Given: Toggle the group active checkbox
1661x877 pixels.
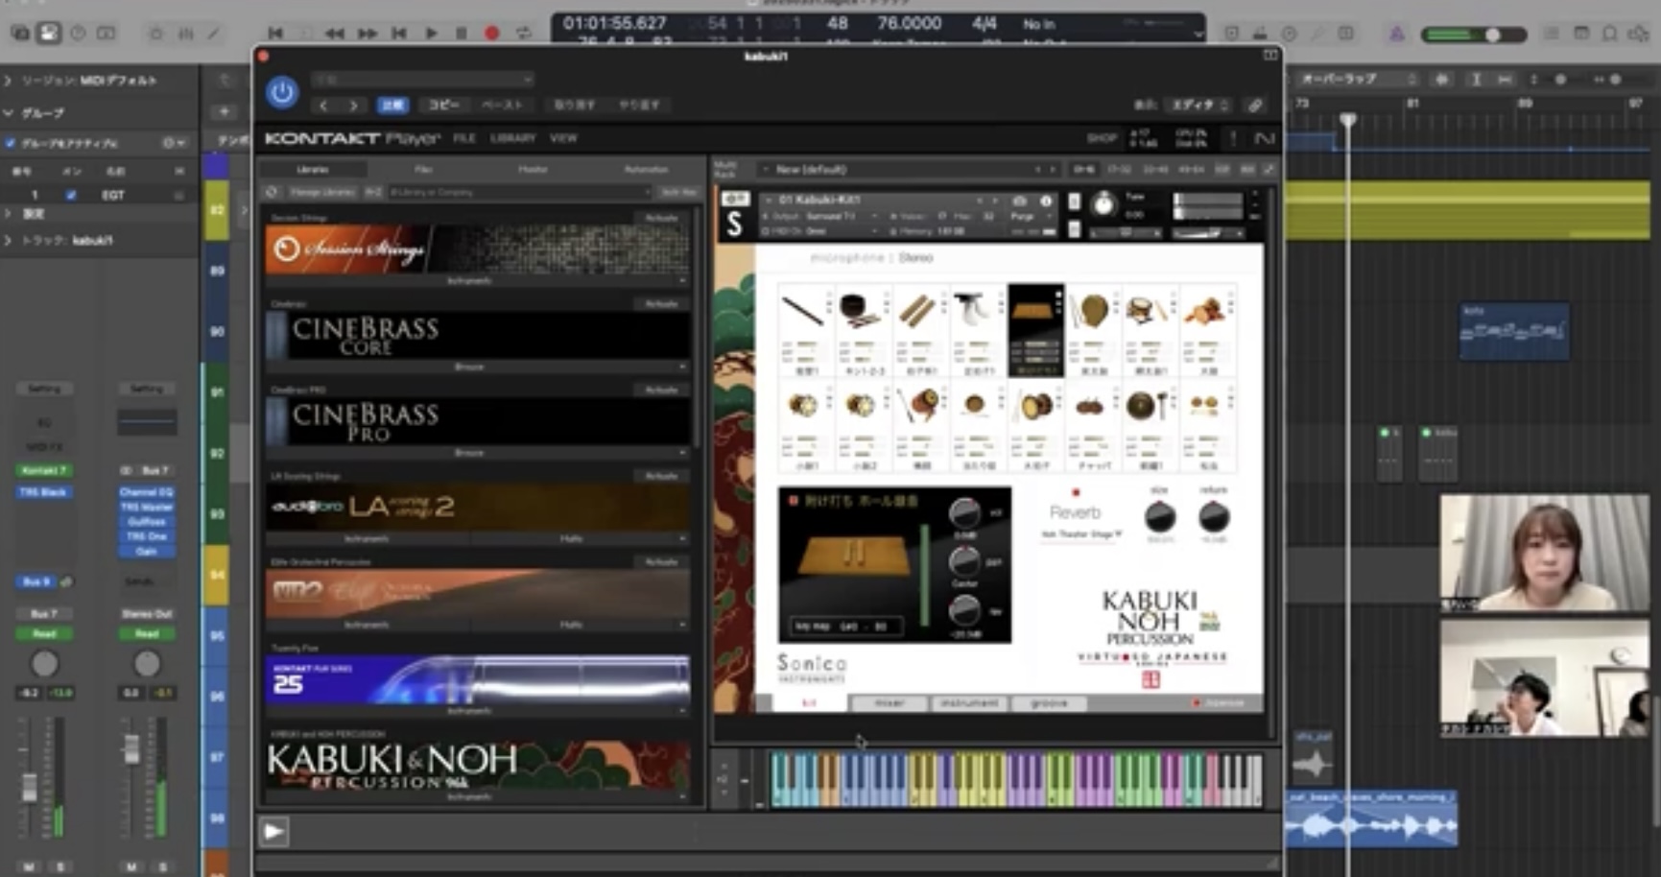Looking at the screenshot, I should pos(11,143).
